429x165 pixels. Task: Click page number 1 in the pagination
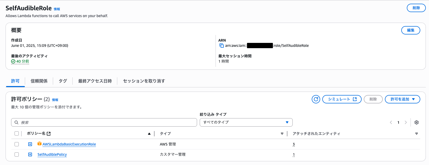point(398,122)
